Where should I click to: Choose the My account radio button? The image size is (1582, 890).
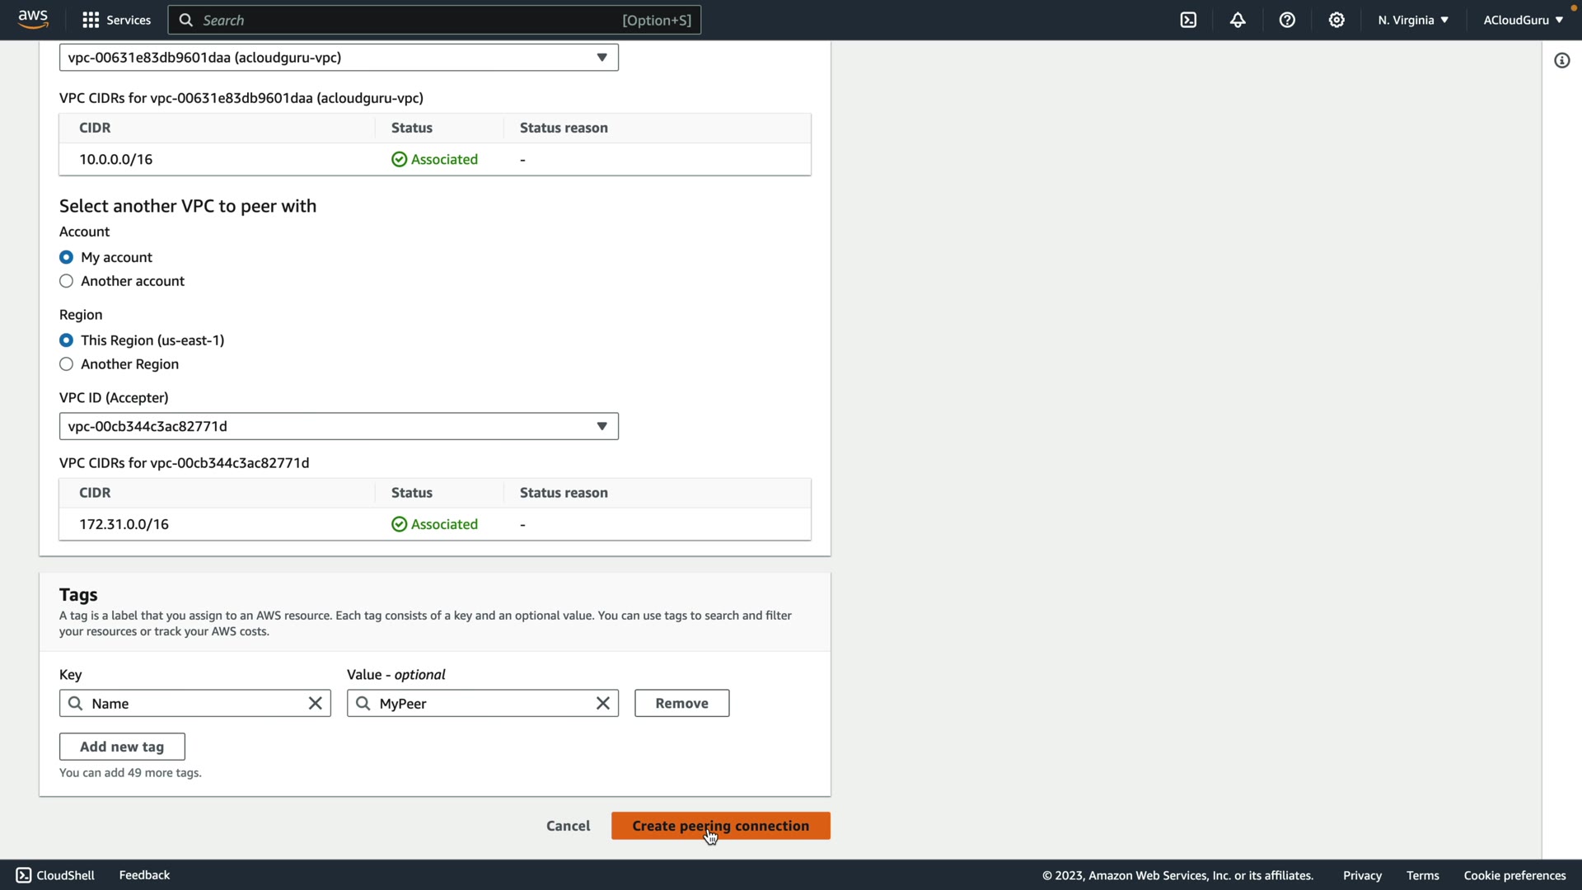67,257
